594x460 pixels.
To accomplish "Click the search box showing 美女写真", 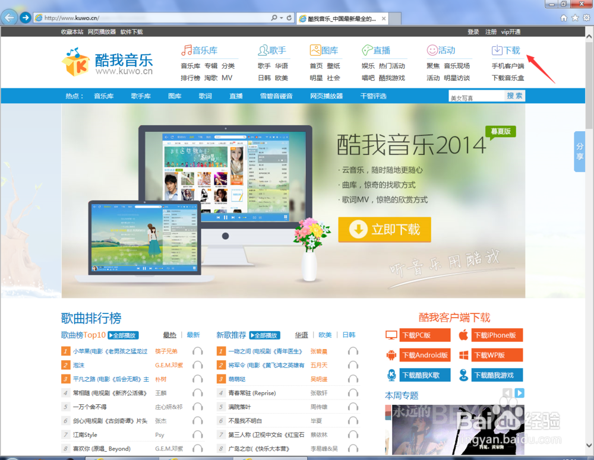I will pyautogui.click(x=476, y=96).
